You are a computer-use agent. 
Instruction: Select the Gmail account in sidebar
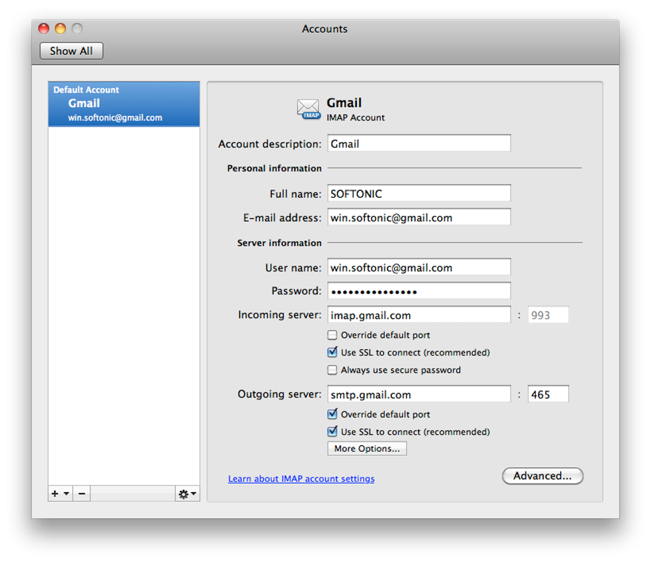pos(124,104)
